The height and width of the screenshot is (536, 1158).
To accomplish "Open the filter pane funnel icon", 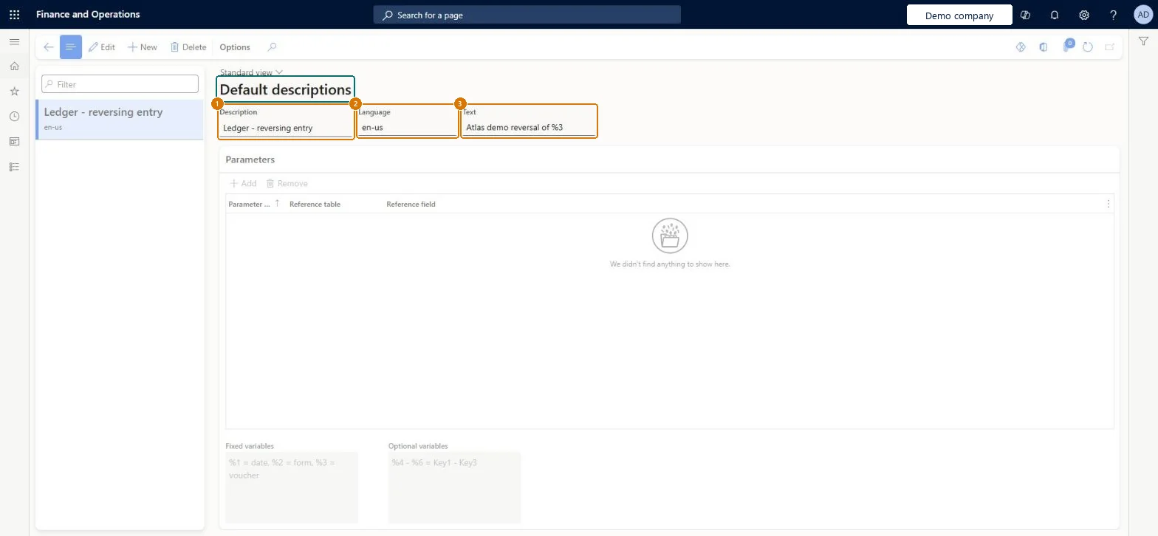I will click(x=1143, y=41).
